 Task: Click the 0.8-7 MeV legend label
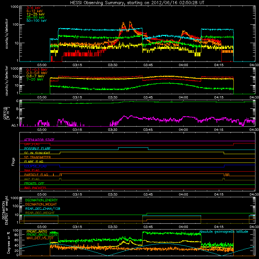35,76
